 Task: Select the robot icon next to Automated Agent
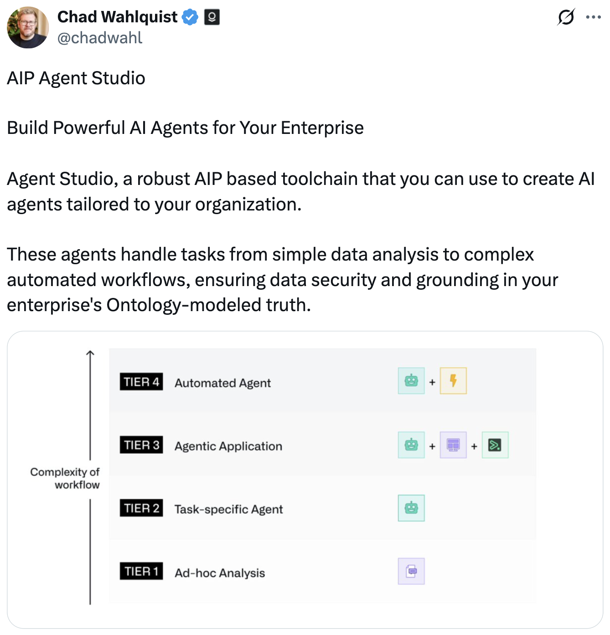pyautogui.click(x=411, y=381)
